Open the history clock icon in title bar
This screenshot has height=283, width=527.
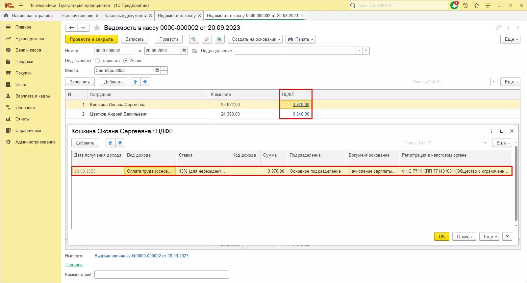(465, 5)
